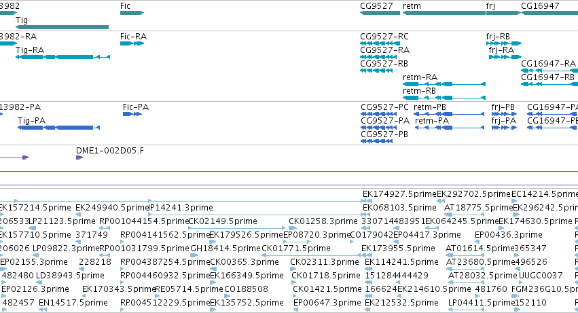Click EST EK179526.5prime
The image size is (578, 313).
[247, 235]
